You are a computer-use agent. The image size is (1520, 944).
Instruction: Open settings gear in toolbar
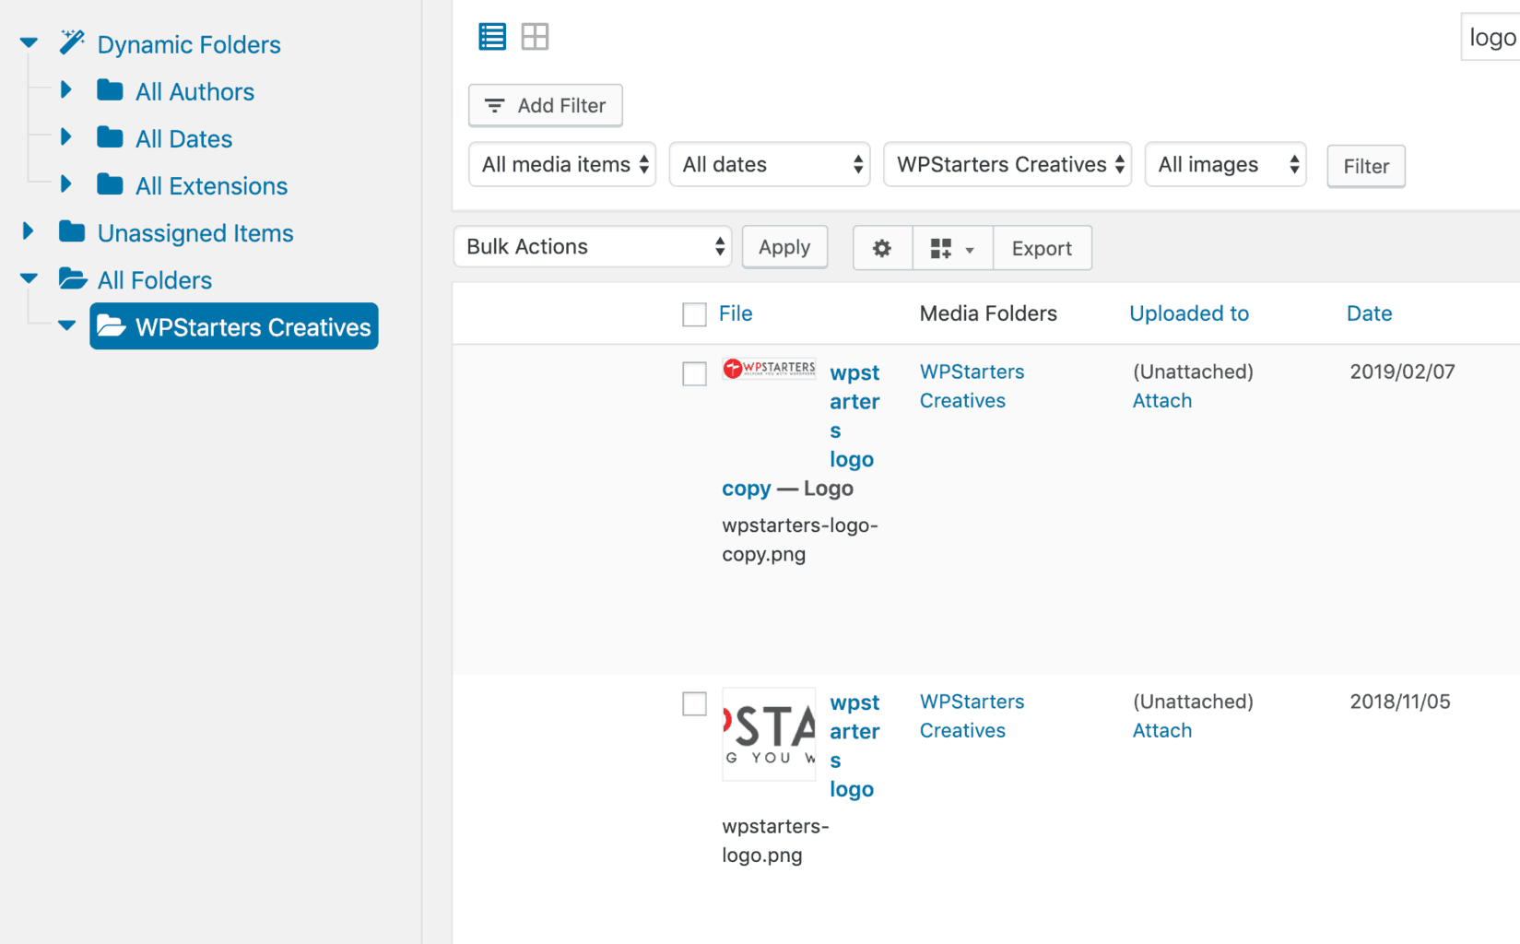click(882, 248)
